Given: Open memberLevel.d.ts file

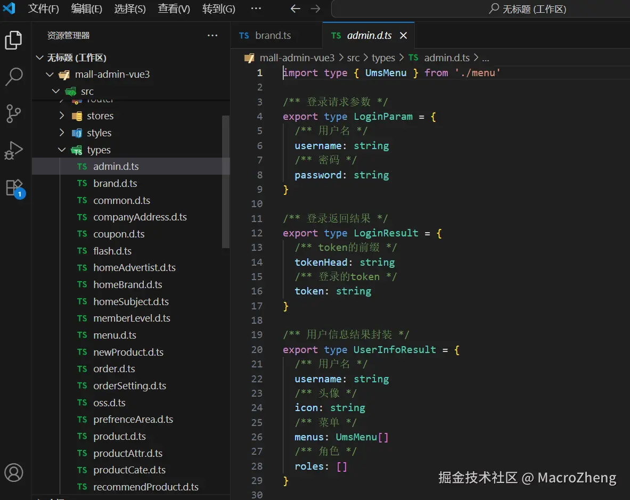Looking at the screenshot, I should tap(131, 318).
